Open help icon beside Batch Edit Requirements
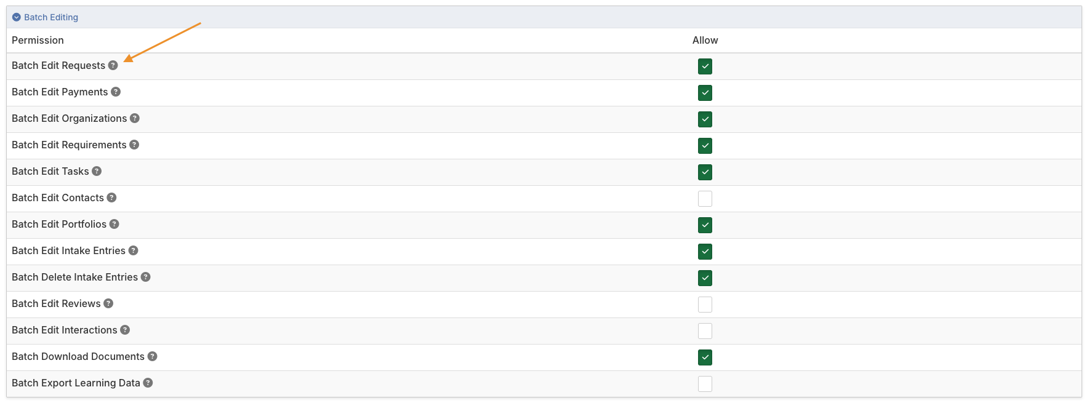This screenshot has width=1092, height=403. (134, 145)
